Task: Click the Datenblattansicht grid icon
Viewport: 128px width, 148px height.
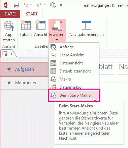Action: click(53, 71)
